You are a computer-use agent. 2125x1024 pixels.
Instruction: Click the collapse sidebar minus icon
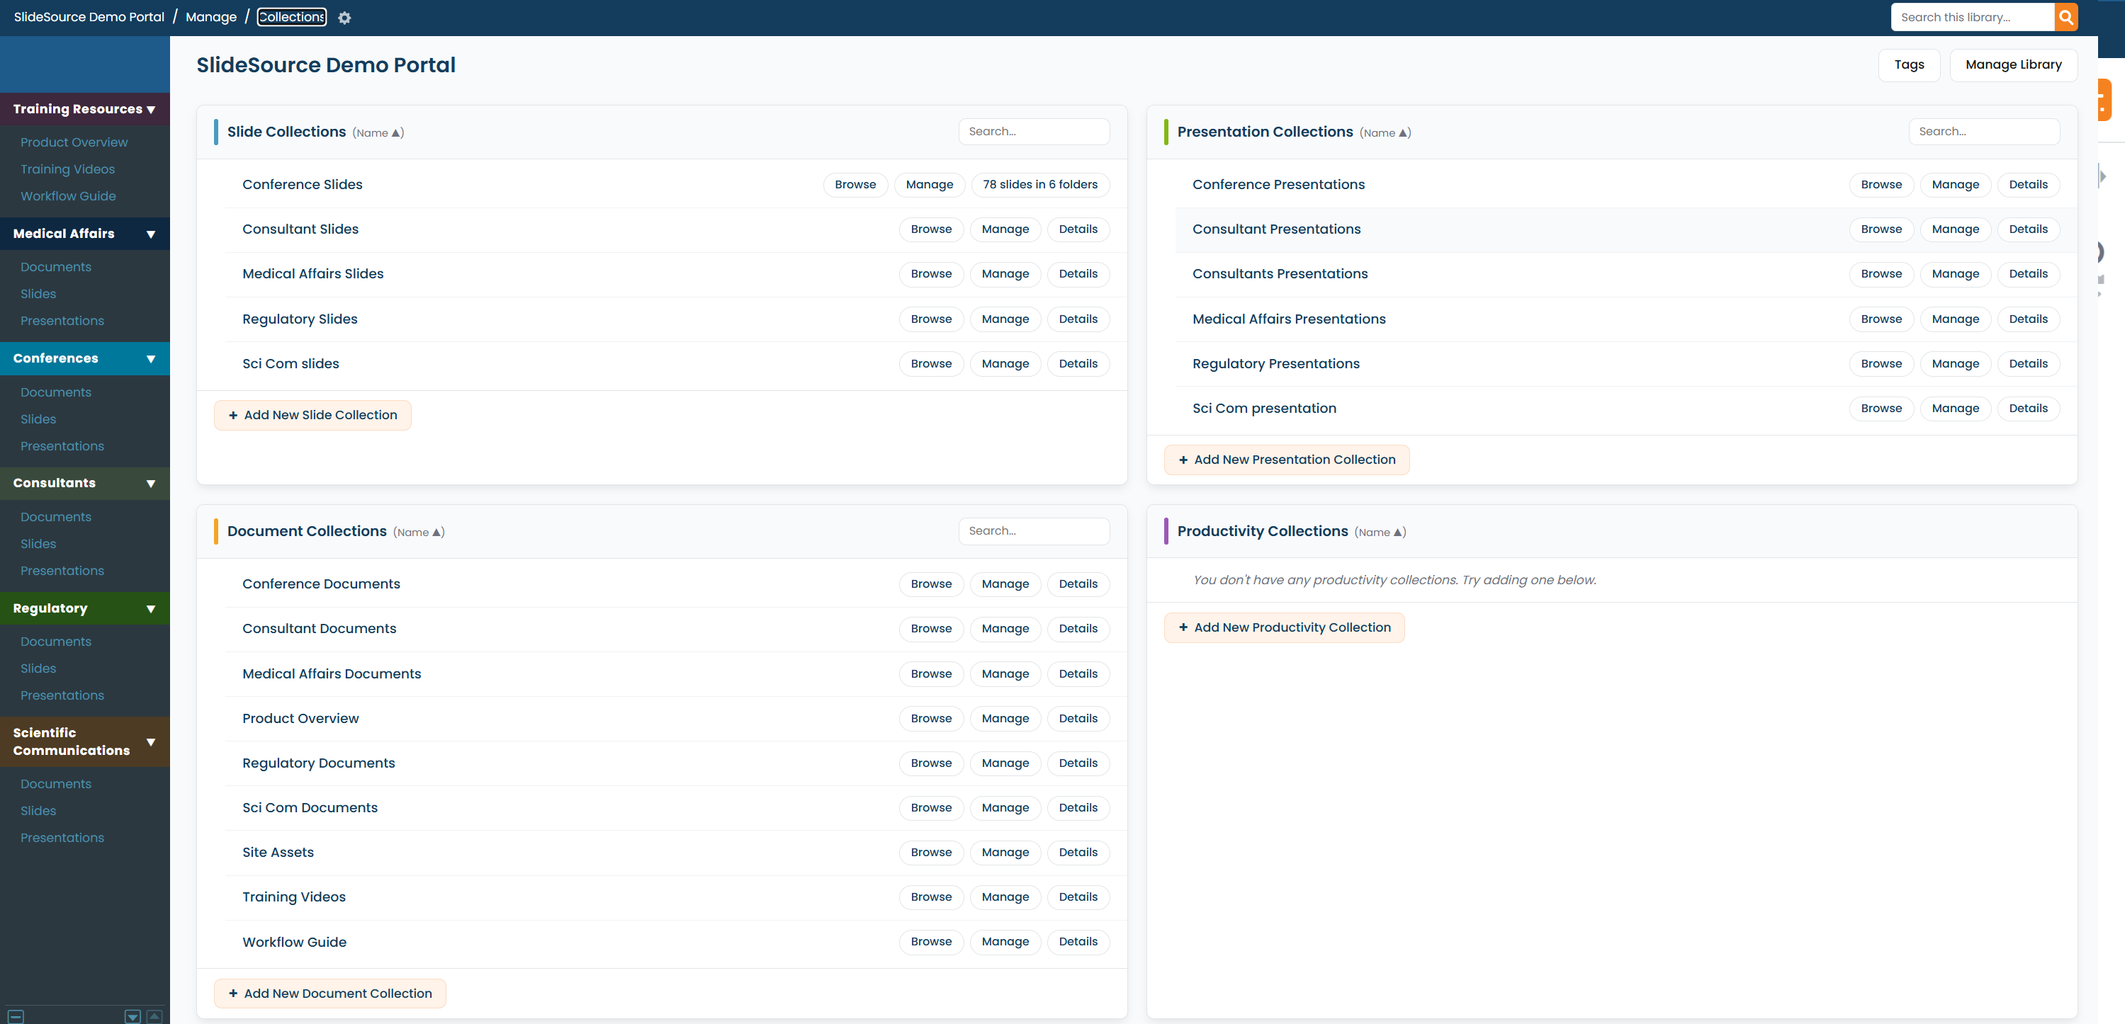pos(16,1017)
